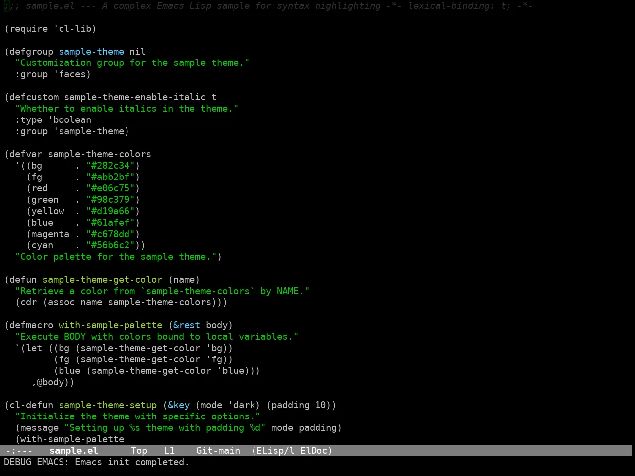Click the :type 'boolean line

(x=53, y=120)
